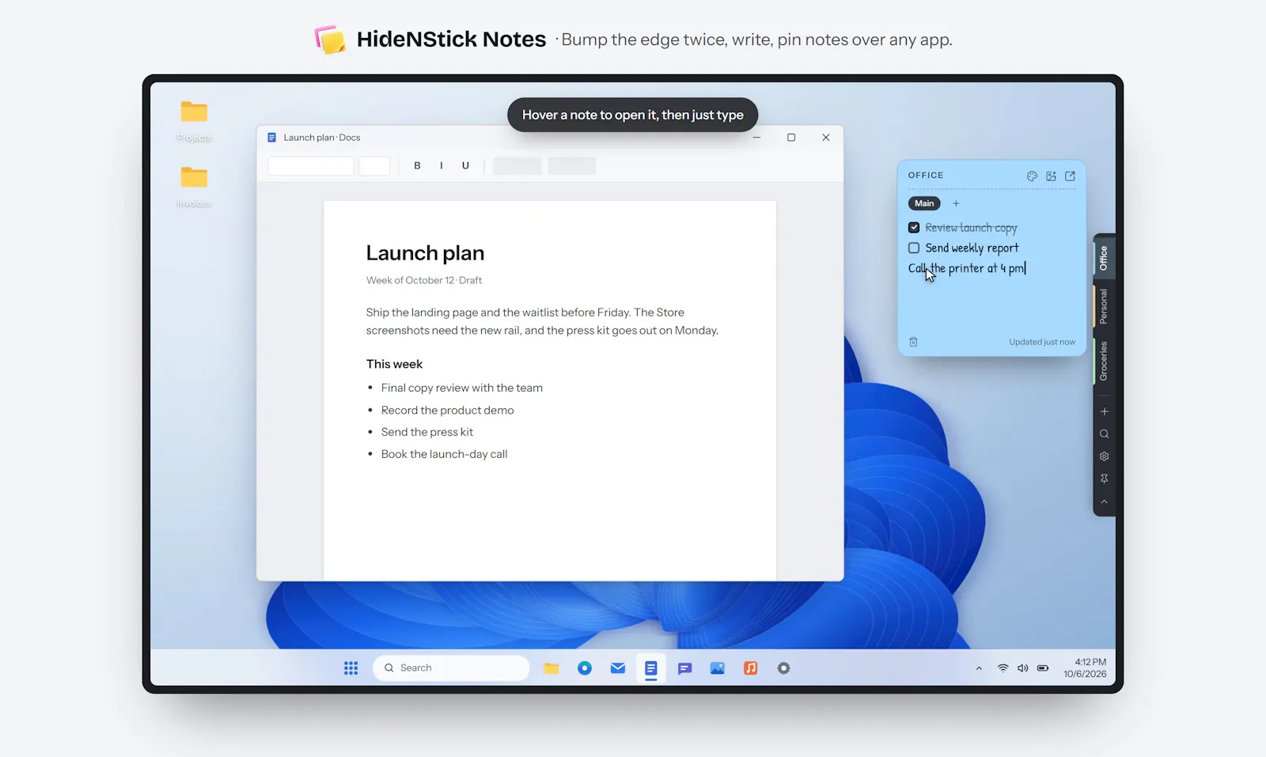
Task: Open the taskbar Start apps grid
Action: point(351,668)
